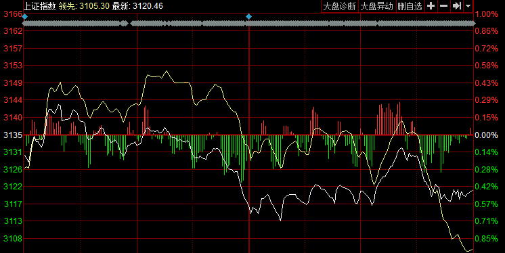Click the 3149 red price label
Viewport: 505px width, 253px height.
(13, 83)
